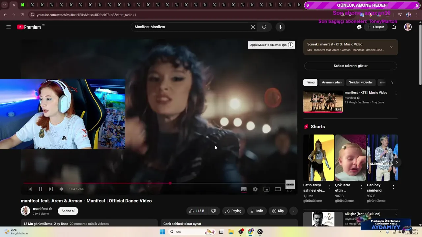The width and height of the screenshot is (422, 237).
Task: Open the YouTube hamburger guide menu
Action: click(9, 27)
